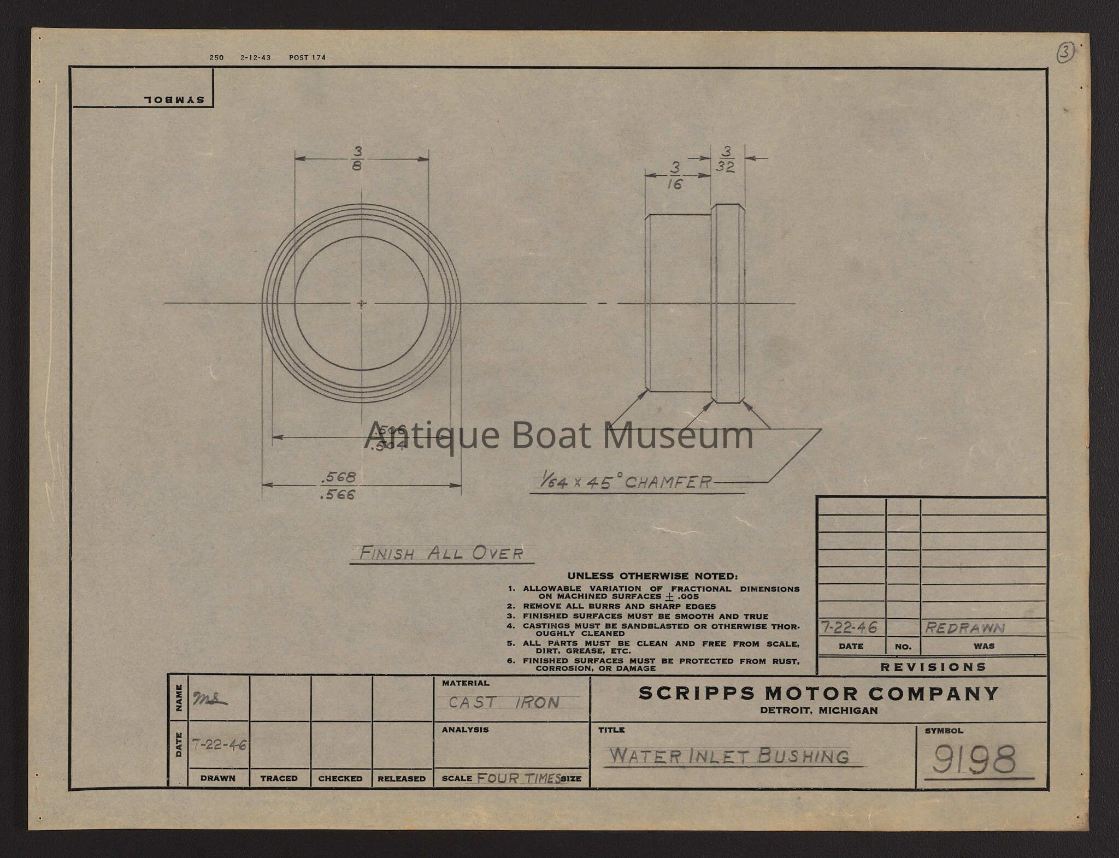The width and height of the screenshot is (1119, 858).
Task: Click the 3/16 dimension on side view
Action: tap(675, 175)
